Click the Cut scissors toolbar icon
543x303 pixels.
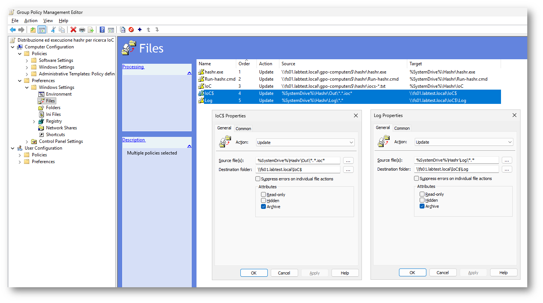click(x=53, y=30)
